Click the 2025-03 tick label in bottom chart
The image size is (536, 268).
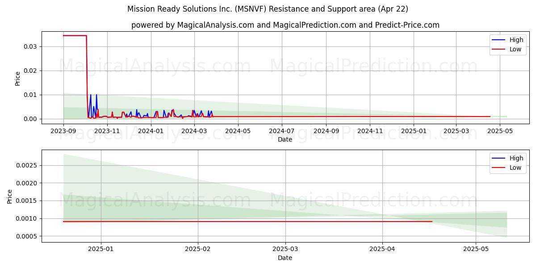pos(285,249)
